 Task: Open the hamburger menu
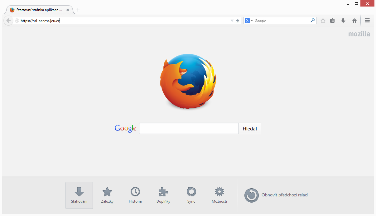367,21
